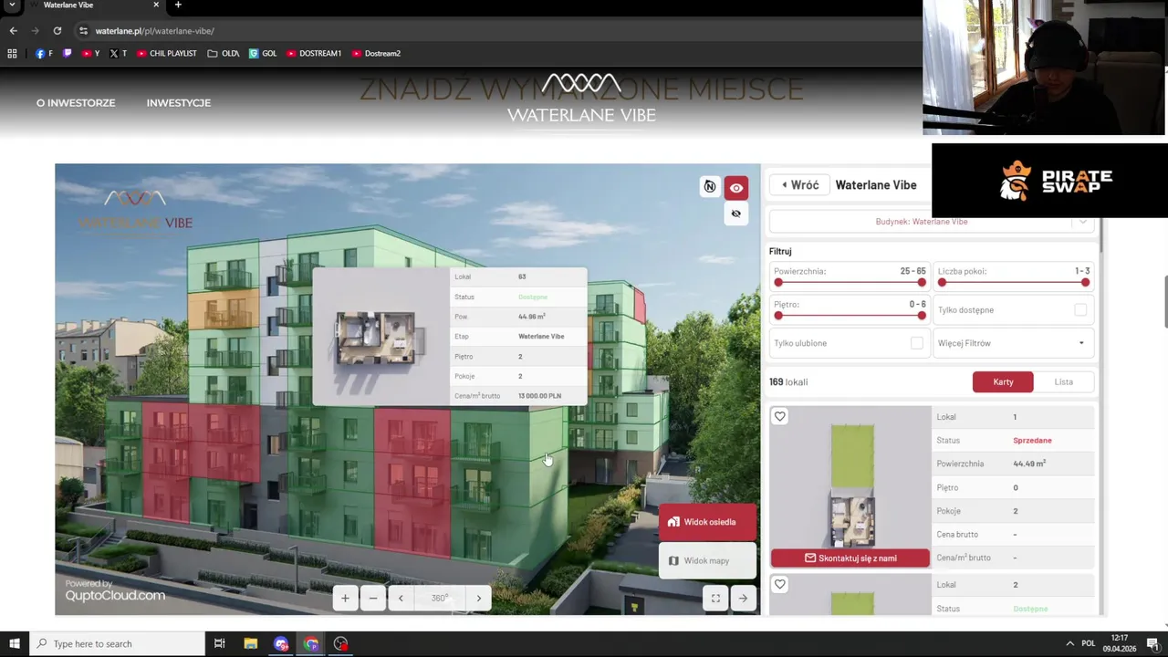
Task: Rotate view right with next arrow
Action: 479,599
